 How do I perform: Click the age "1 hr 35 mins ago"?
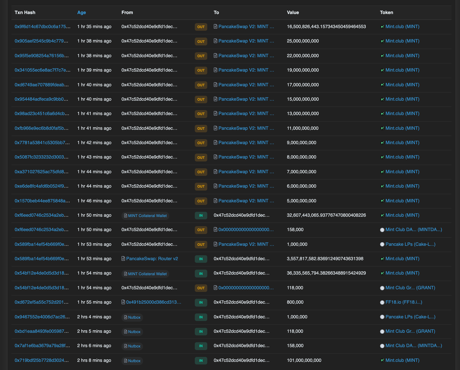click(94, 26)
